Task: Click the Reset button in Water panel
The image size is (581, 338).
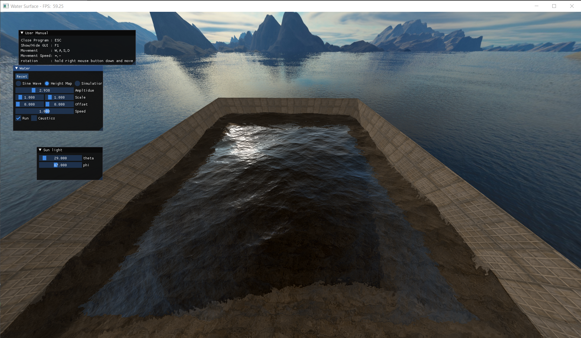Action: pyautogui.click(x=22, y=76)
